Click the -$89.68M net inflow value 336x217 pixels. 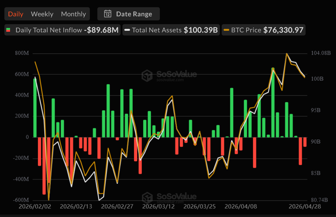click(101, 30)
